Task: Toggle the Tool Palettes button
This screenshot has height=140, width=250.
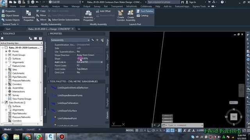Action: pyautogui.click(x=145, y=11)
